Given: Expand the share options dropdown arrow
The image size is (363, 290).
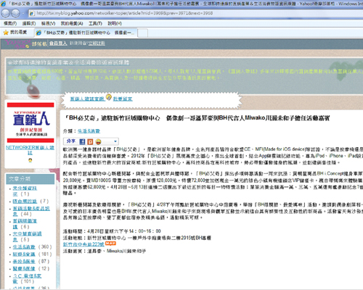Looking at the screenshot, I should [115, 141].
